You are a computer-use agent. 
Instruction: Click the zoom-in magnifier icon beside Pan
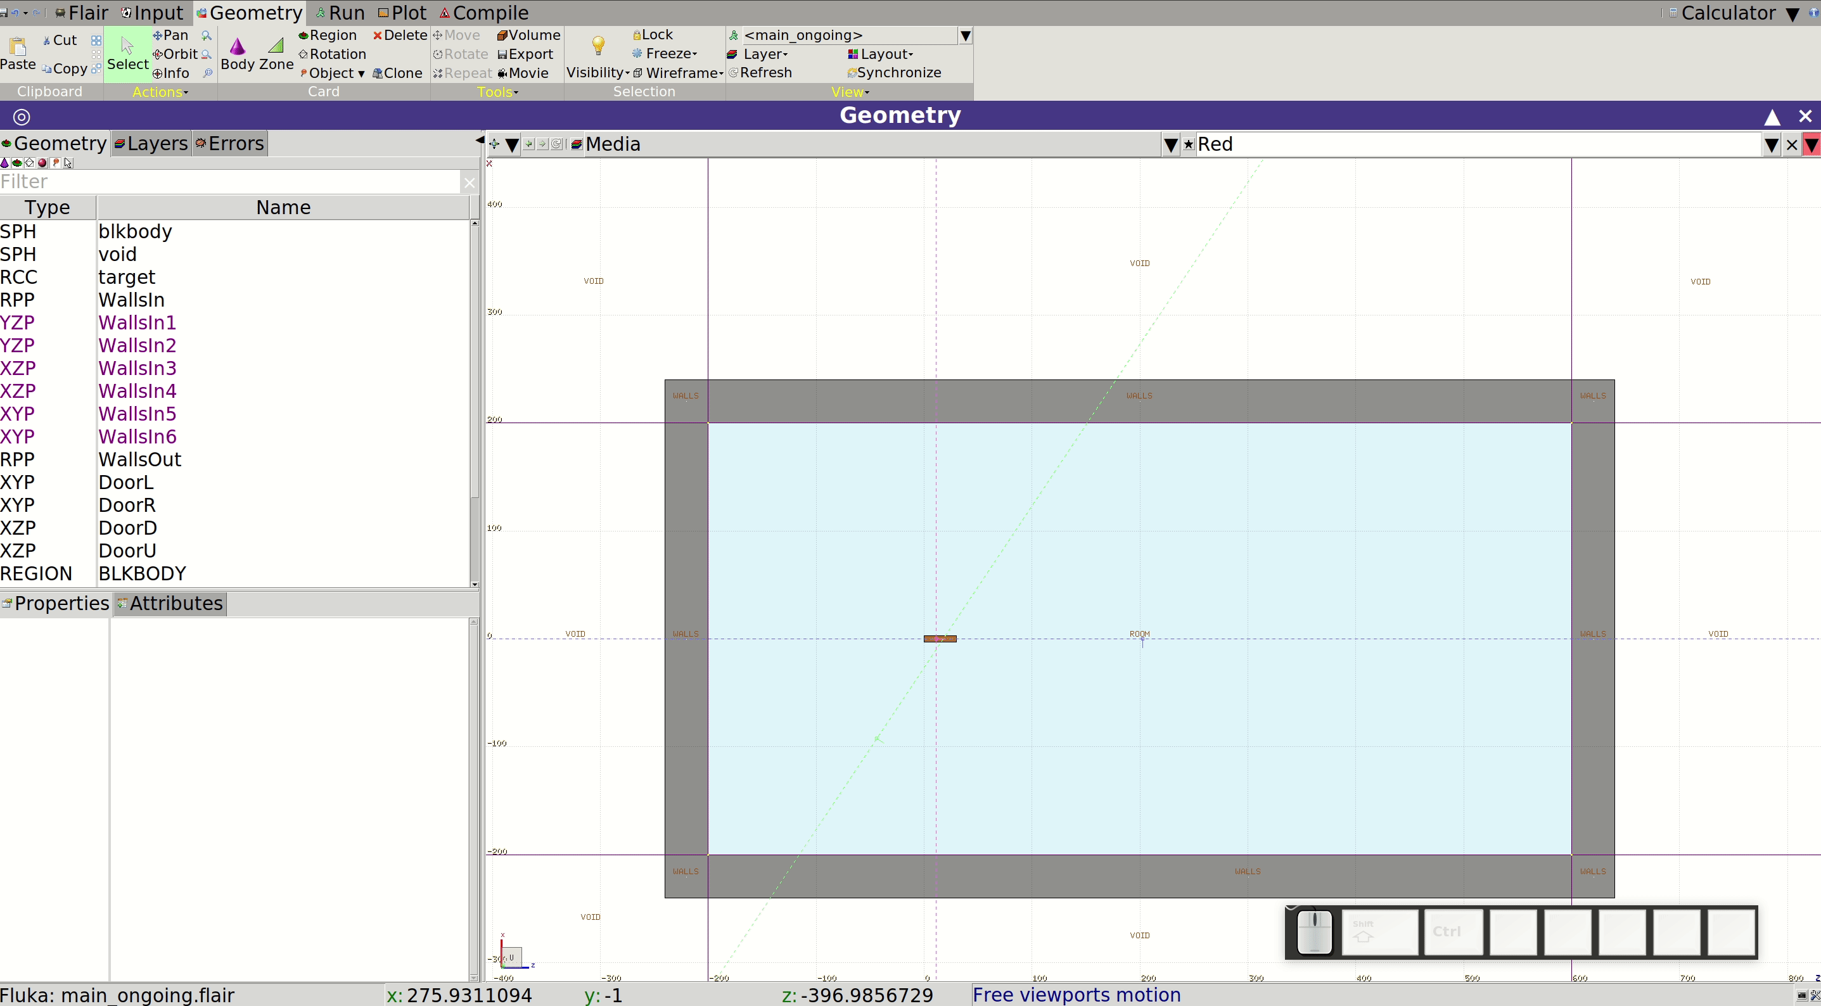[207, 35]
